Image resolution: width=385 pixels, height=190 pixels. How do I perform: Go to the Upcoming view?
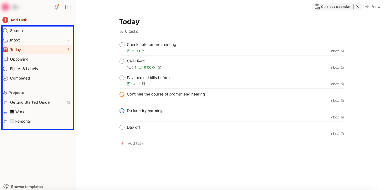(x=19, y=59)
